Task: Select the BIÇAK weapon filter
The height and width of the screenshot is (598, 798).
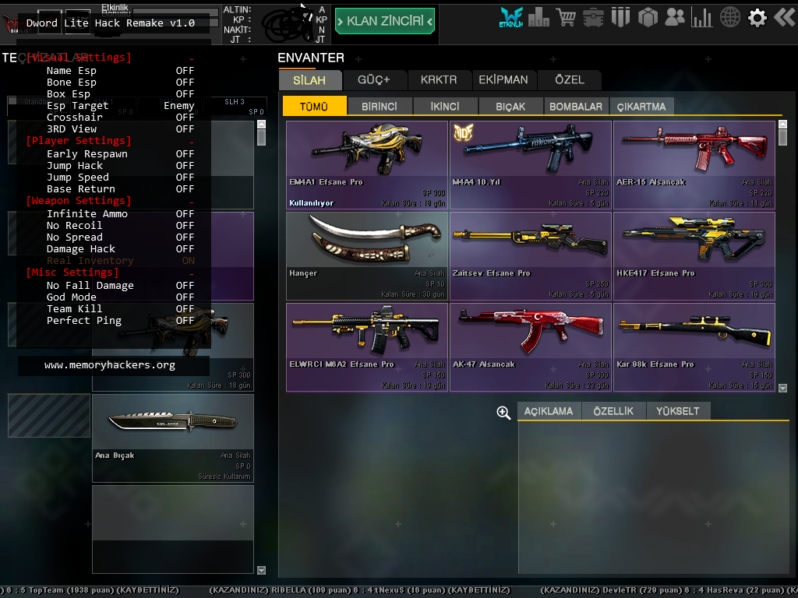Action: 510,106
